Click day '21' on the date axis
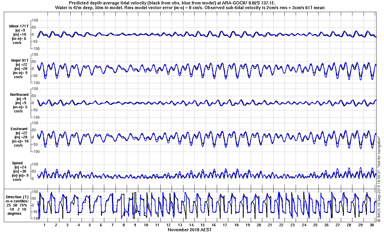 (270, 225)
